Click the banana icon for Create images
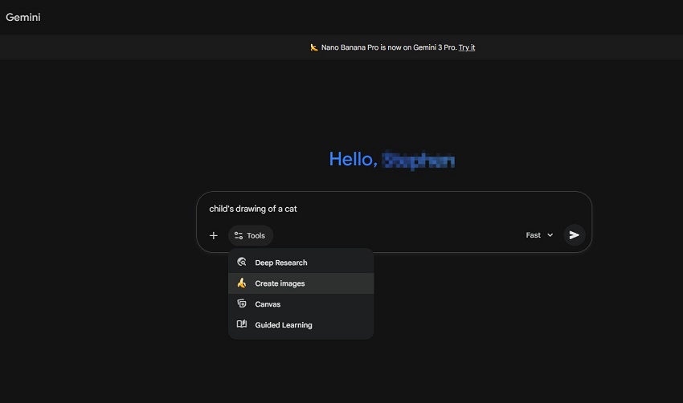The width and height of the screenshot is (683, 403). point(242,283)
